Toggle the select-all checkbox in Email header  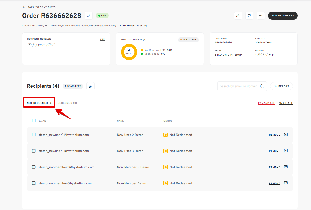(34, 121)
